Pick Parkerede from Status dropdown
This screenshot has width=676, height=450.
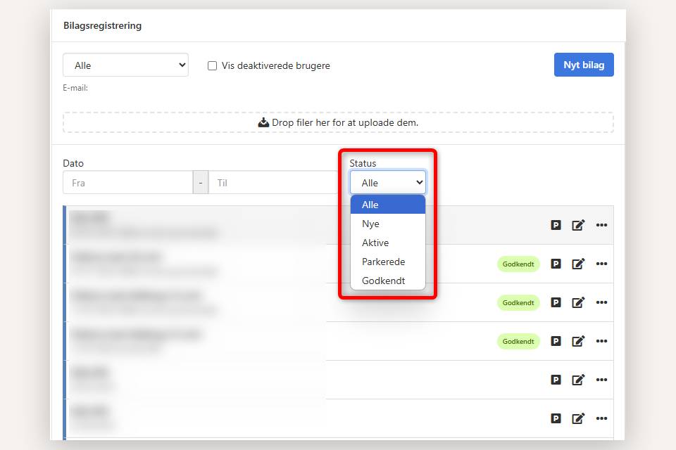pyautogui.click(x=383, y=262)
